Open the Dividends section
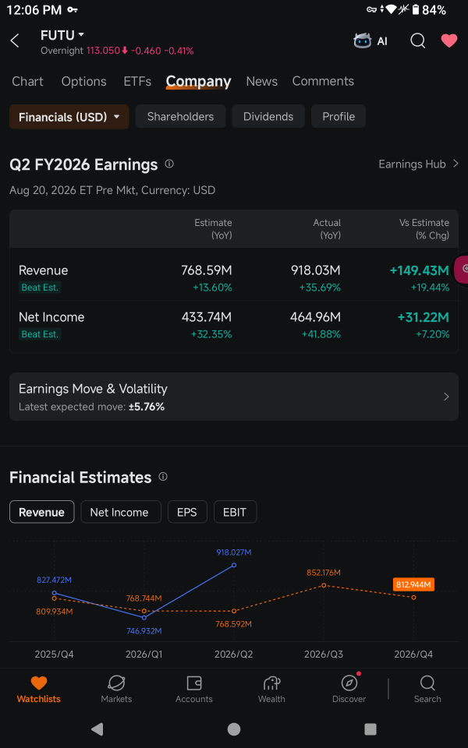468x748 pixels. 268,117
